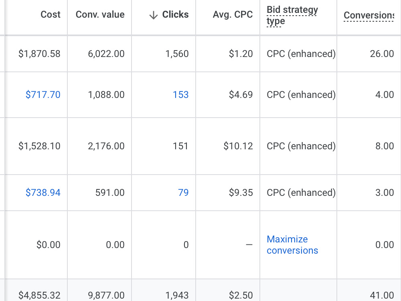Image resolution: width=401 pixels, height=301 pixels.
Task: Open the Maximize conversions bid strategy link
Action: point(292,245)
